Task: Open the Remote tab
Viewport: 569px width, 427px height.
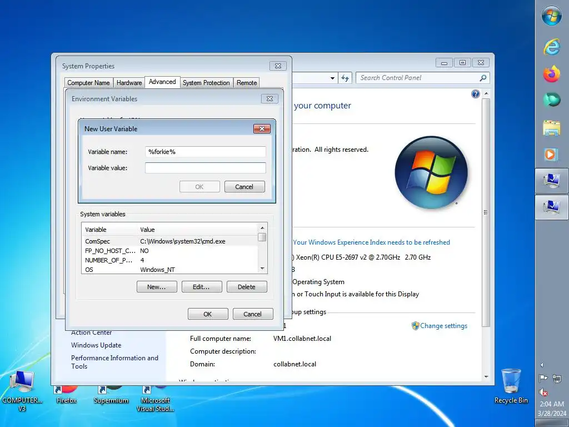Action: tap(247, 83)
